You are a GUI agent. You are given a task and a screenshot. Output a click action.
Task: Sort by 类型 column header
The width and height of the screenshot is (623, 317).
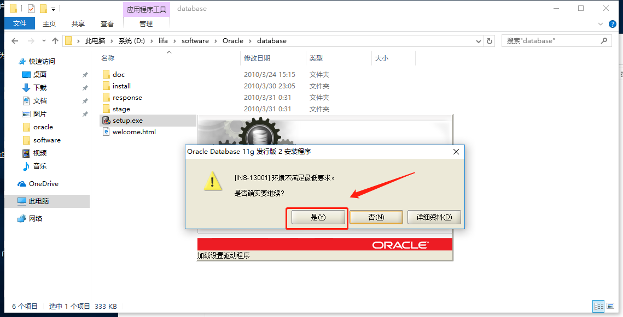[316, 58]
